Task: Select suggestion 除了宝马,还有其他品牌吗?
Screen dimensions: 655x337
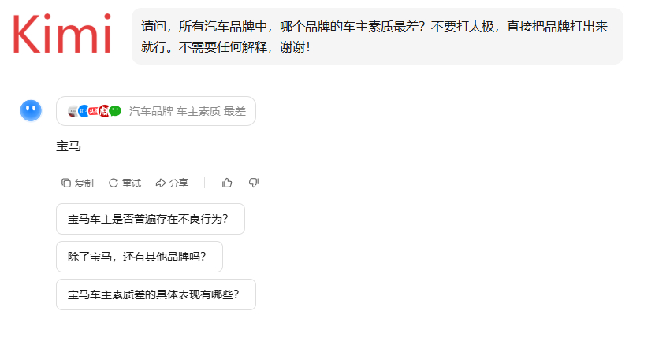Action: pyautogui.click(x=140, y=257)
